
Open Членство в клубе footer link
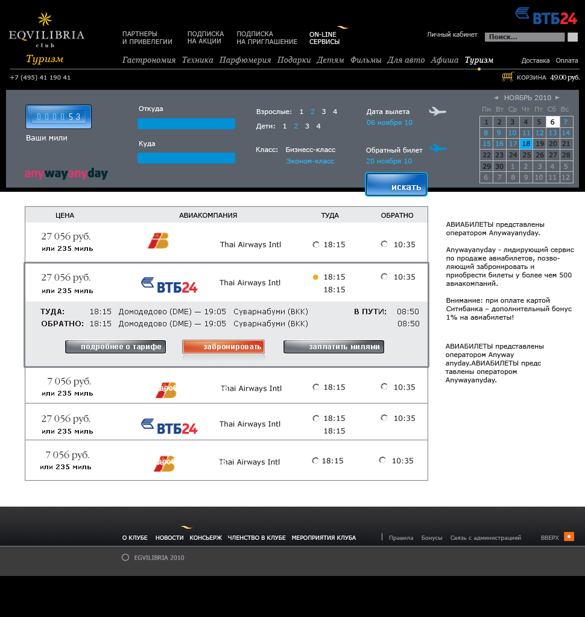[x=257, y=538]
